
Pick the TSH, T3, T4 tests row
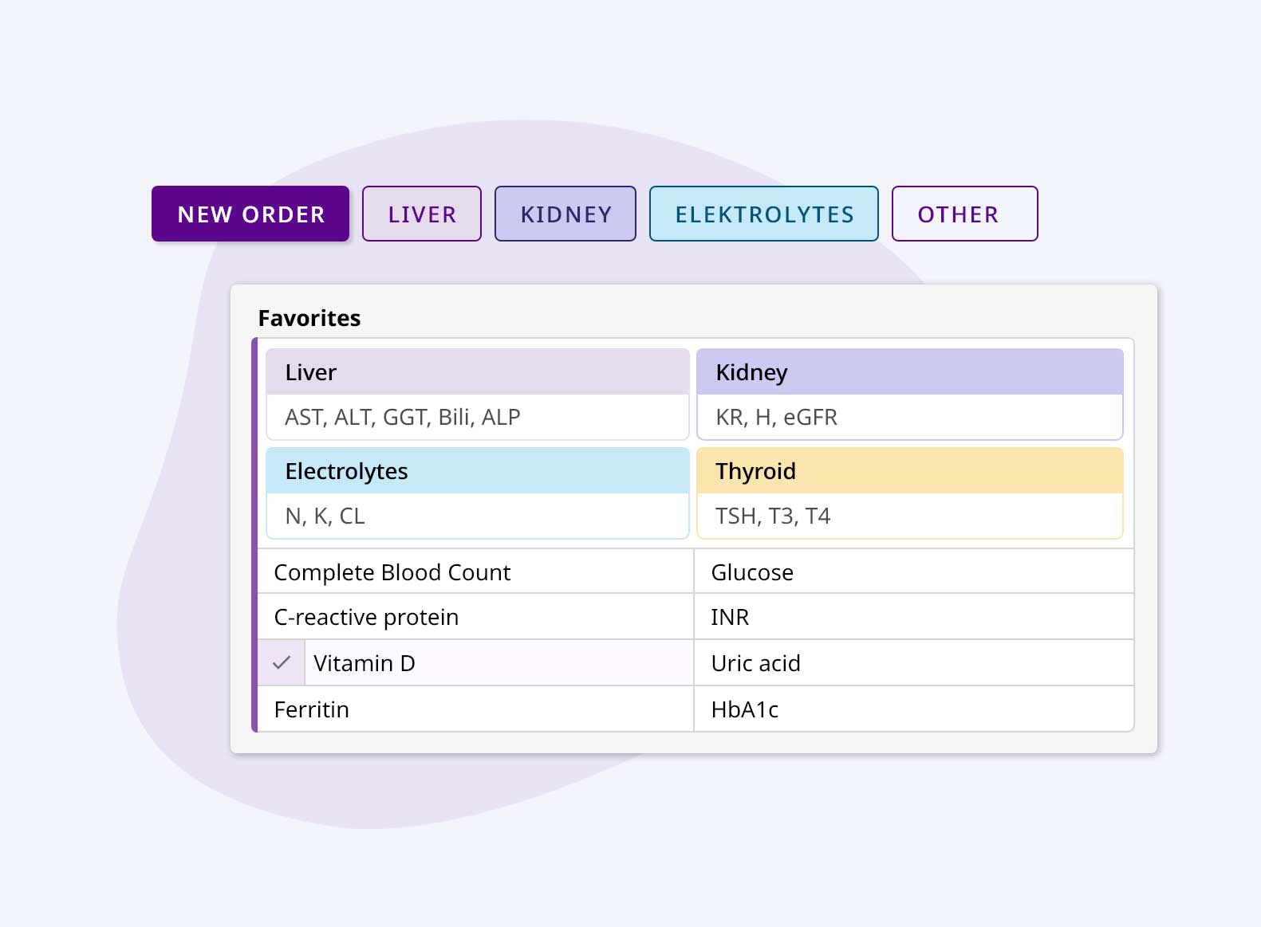pyautogui.click(x=909, y=516)
